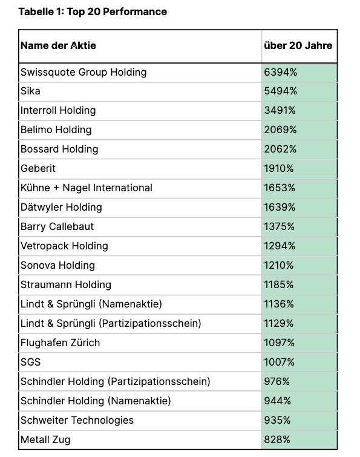Screen dimensions: 360x457
Task: Click the Dätwyler Holding 1639% cell
Action: coord(299,208)
